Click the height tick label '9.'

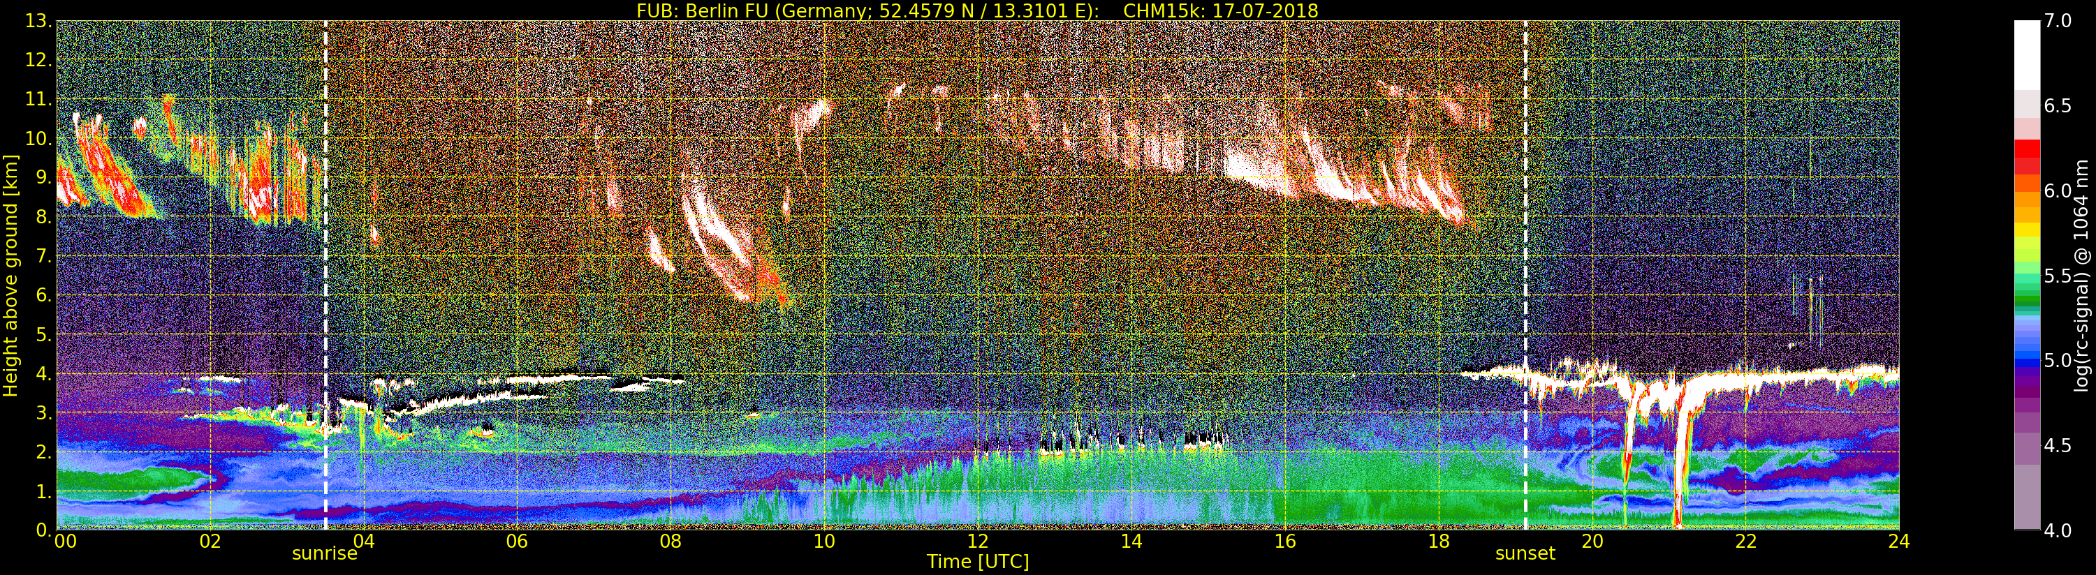tap(44, 178)
